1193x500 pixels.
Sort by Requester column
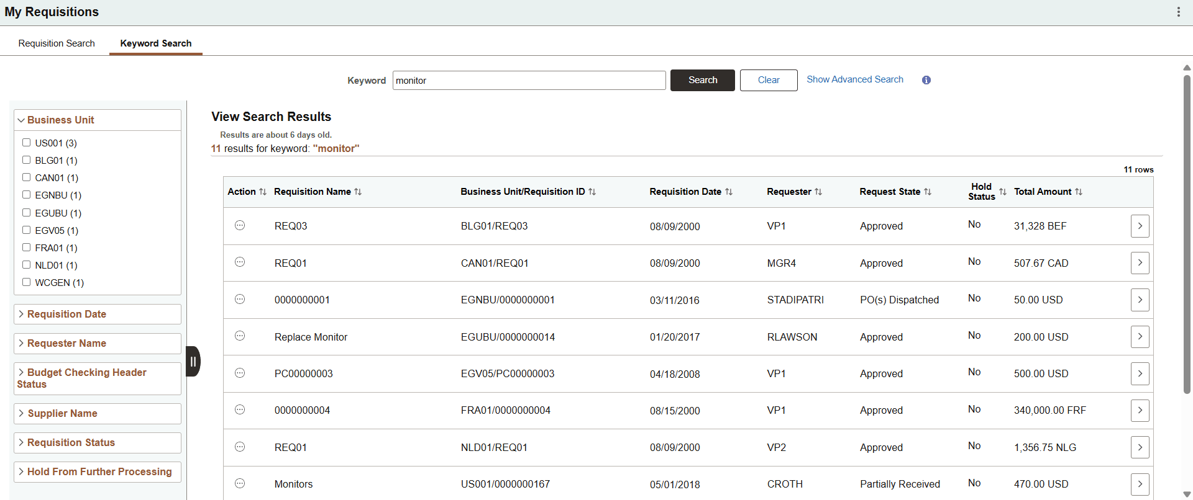(x=818, y=192)
